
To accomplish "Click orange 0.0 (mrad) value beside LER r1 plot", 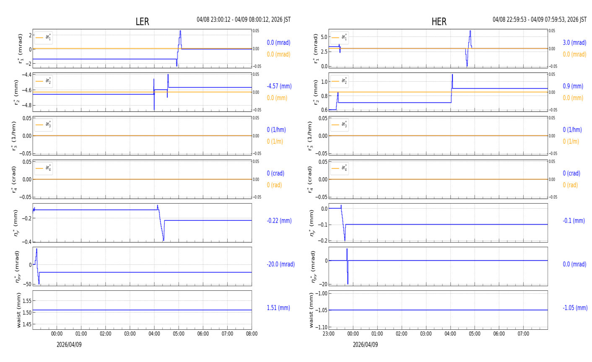I will coord(278,54).
